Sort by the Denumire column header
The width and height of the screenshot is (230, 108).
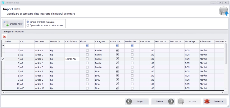tap(42, 41)
